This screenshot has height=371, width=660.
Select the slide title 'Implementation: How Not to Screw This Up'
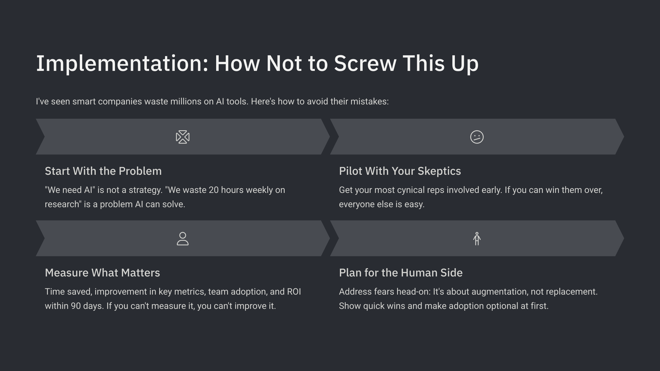[257, 63]
